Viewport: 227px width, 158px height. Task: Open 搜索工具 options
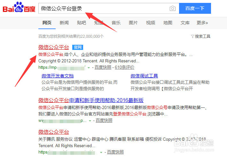tap(202, 36)
